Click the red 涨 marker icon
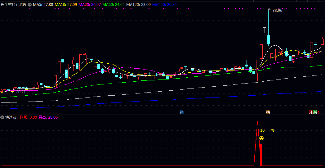The height and width of the screenshot is (168, 325). (311, 112)
